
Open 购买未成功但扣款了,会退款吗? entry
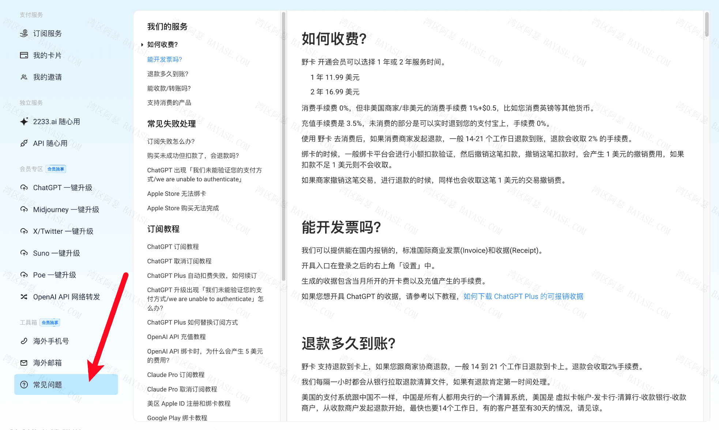pyautogui.click(x=193, y=156)
